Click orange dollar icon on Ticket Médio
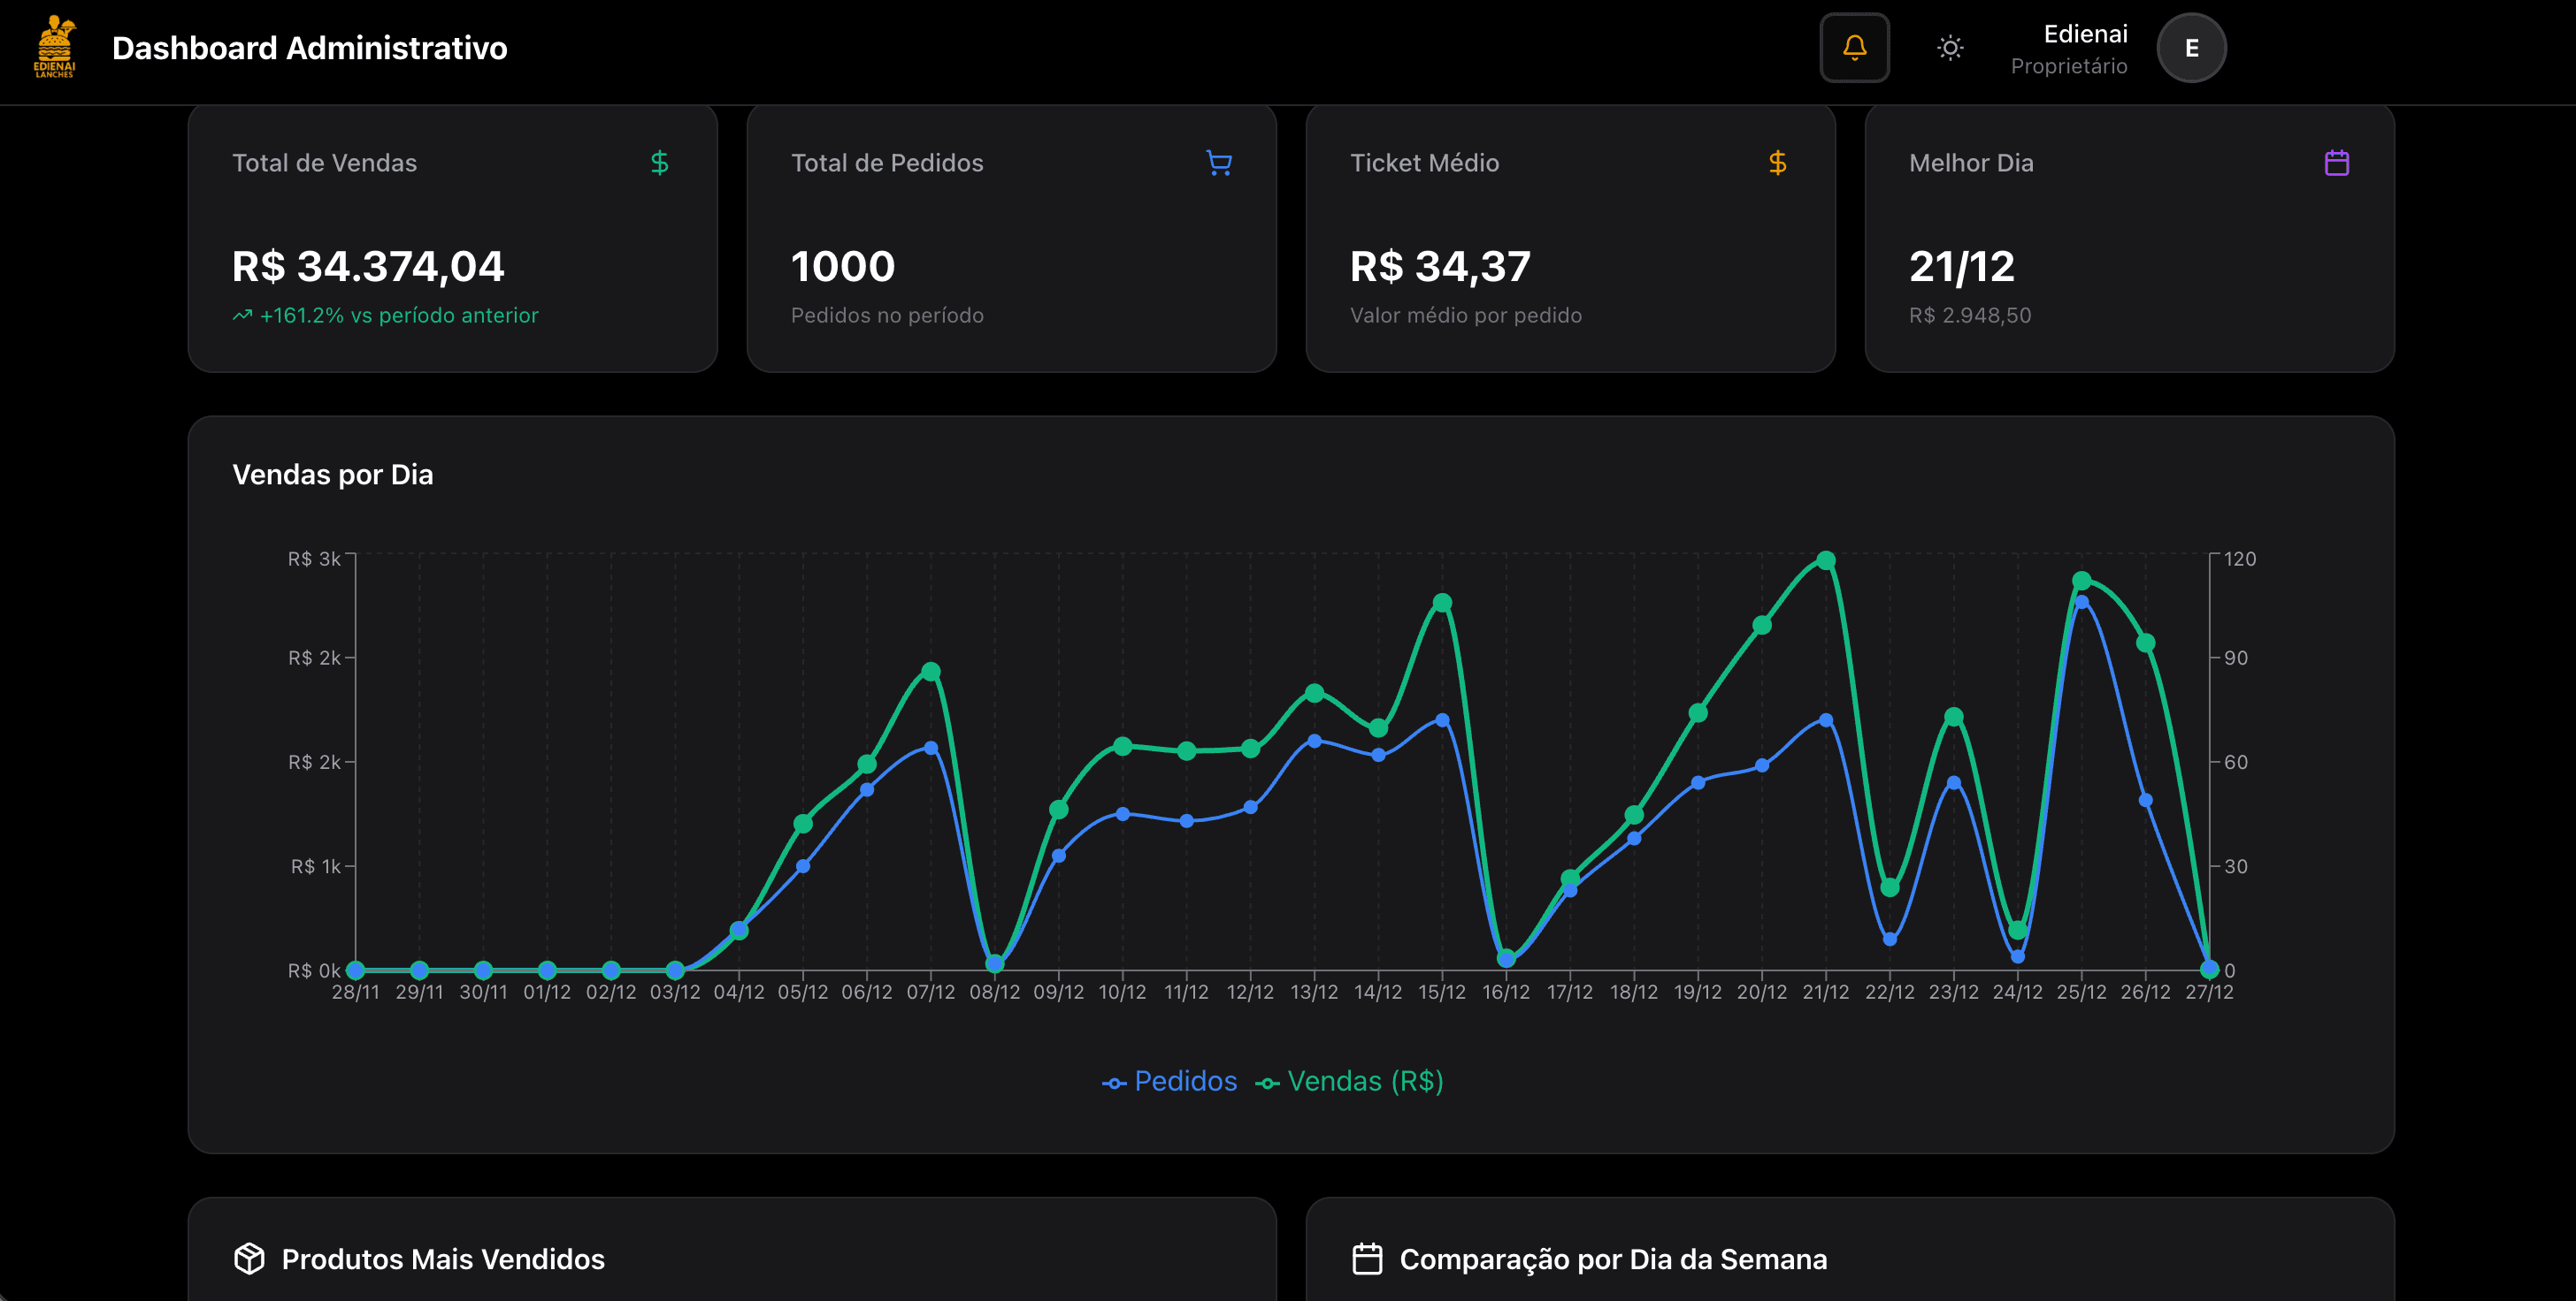Screen dimensions: 2576x1301 pyautogui.click(x=1777, y=163)
